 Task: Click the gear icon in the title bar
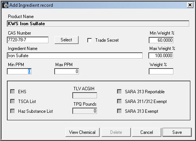[x=5, y=5]
